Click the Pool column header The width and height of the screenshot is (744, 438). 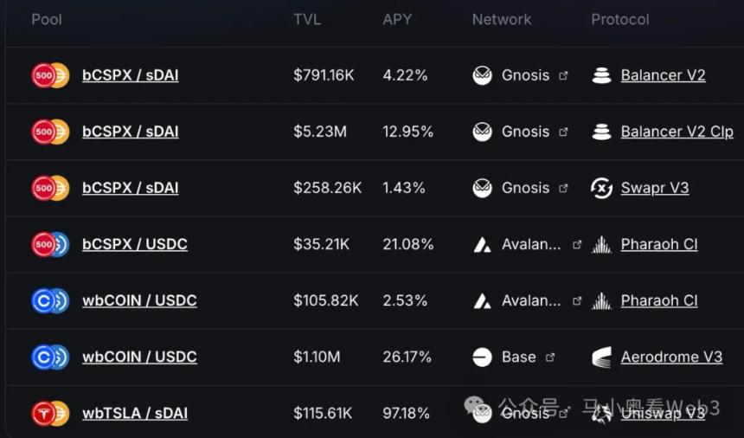[x=47, y=19]
